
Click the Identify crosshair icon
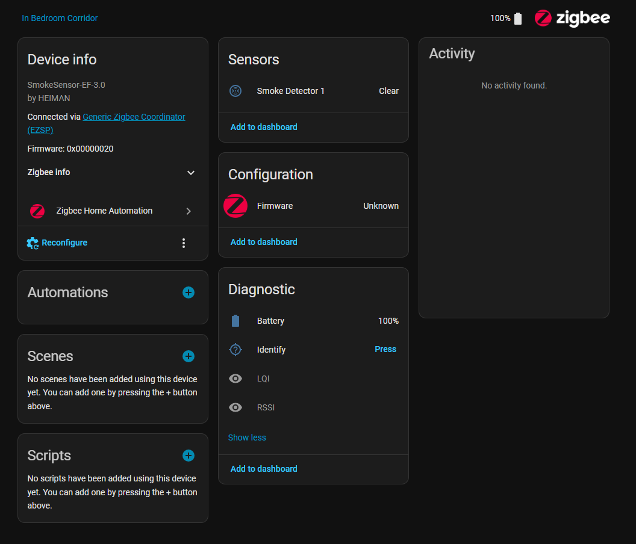[235, 350]
